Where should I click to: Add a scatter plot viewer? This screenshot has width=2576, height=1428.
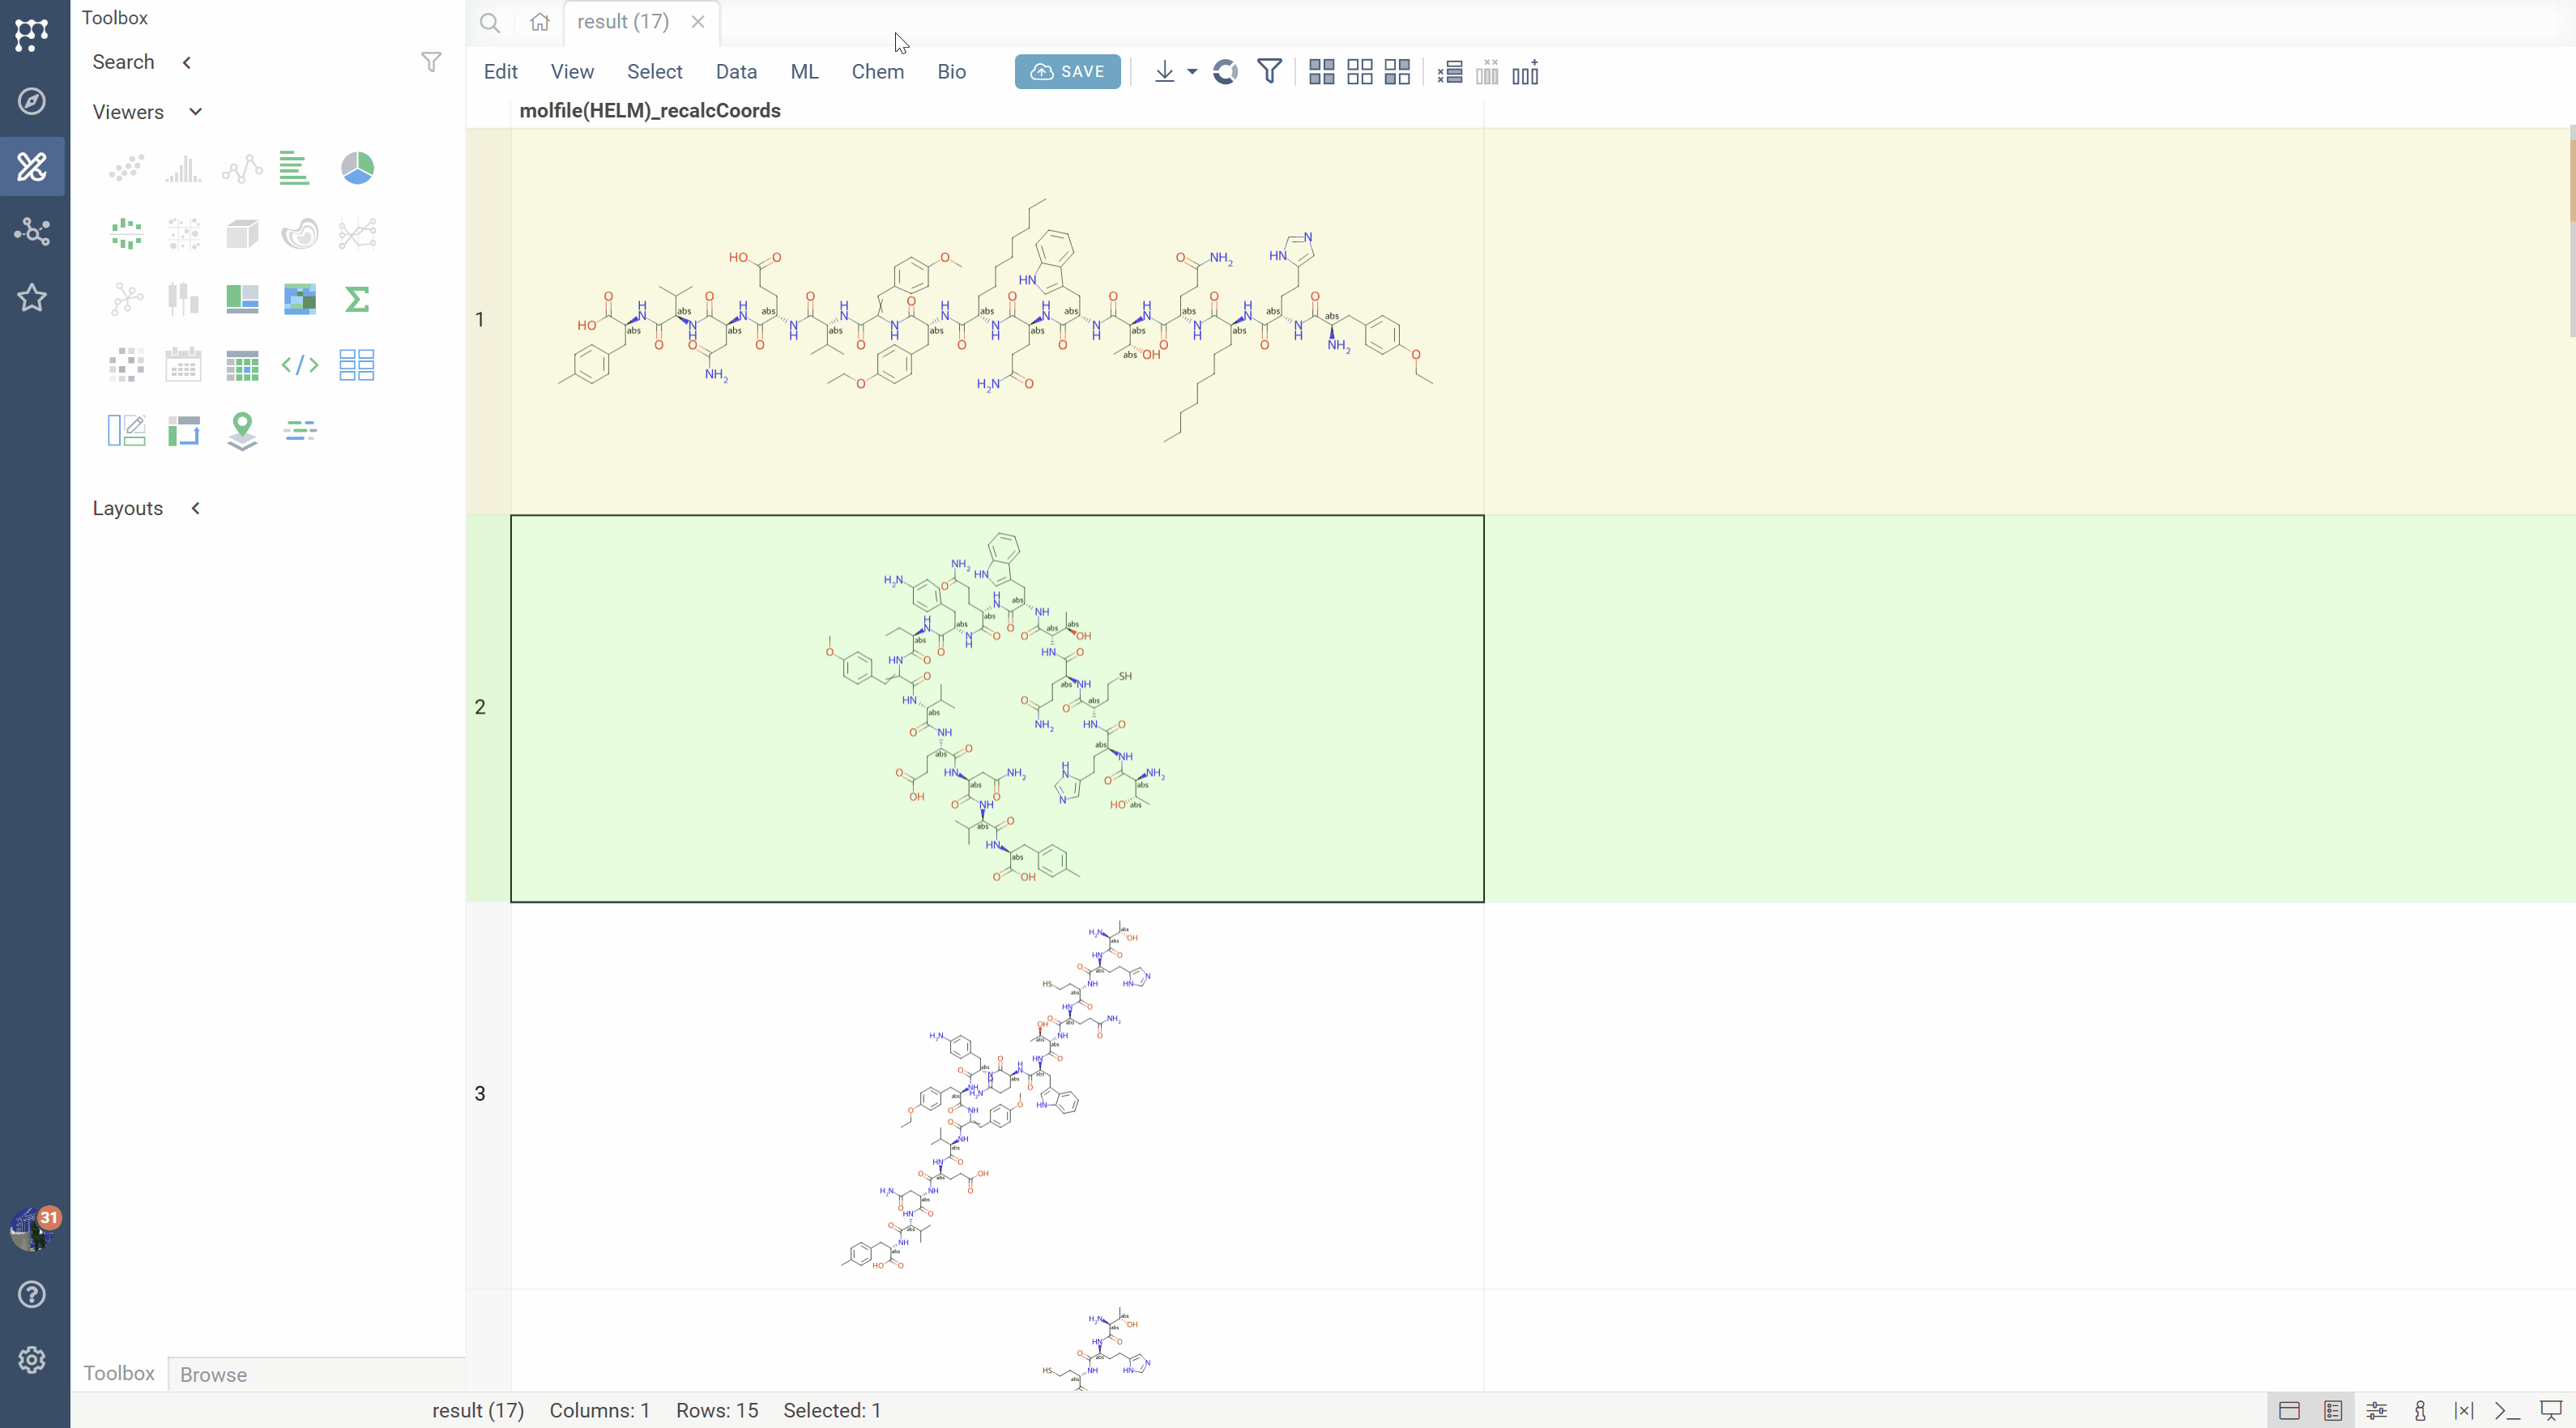tap(126, 168)
